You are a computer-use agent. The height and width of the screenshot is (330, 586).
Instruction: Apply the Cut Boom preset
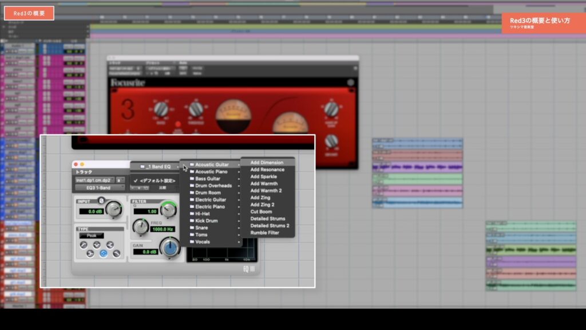click(268, 212)
